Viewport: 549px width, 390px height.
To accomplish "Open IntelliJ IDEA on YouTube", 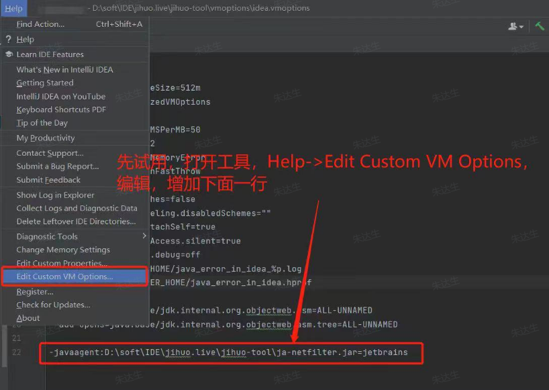I will [75, 96].
